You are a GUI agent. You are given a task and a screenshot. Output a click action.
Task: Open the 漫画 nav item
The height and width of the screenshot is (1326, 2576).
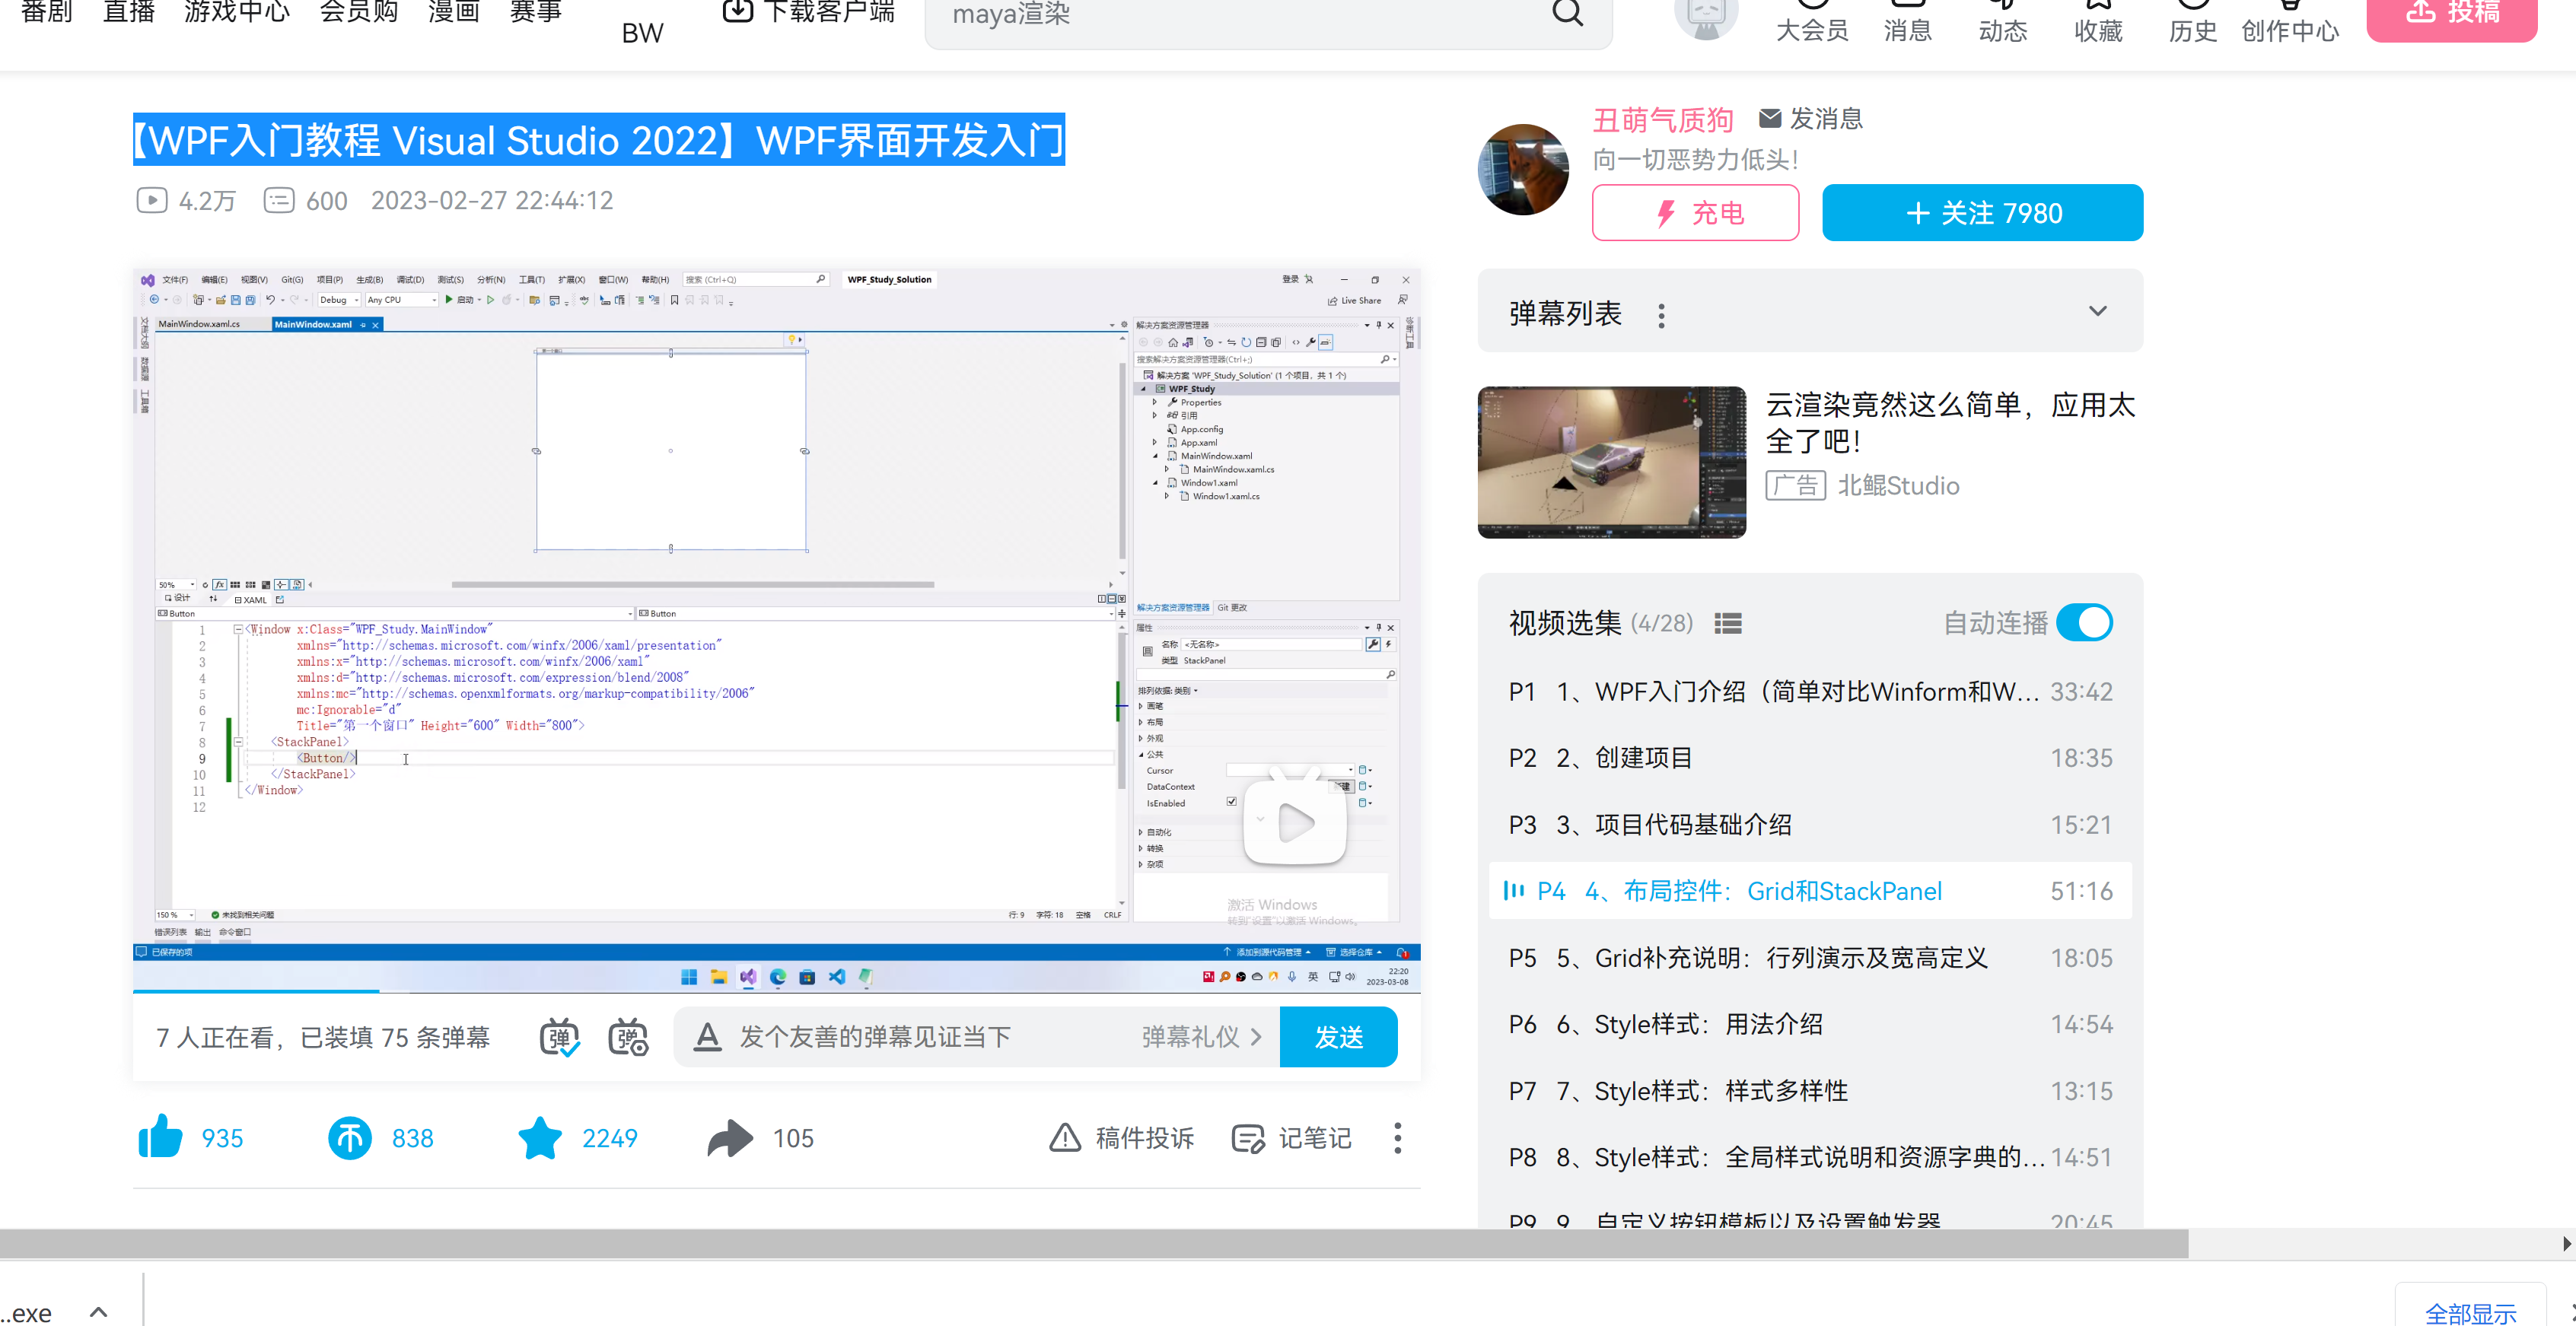pos(454,11)
